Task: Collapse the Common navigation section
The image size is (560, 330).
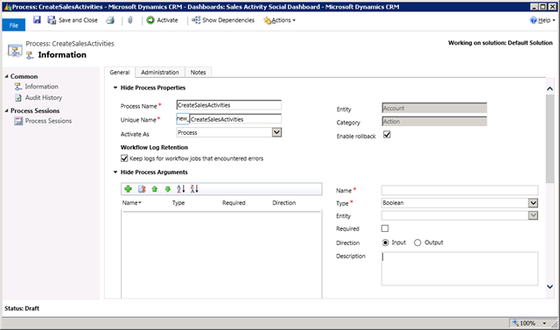Action: point(6,76)
